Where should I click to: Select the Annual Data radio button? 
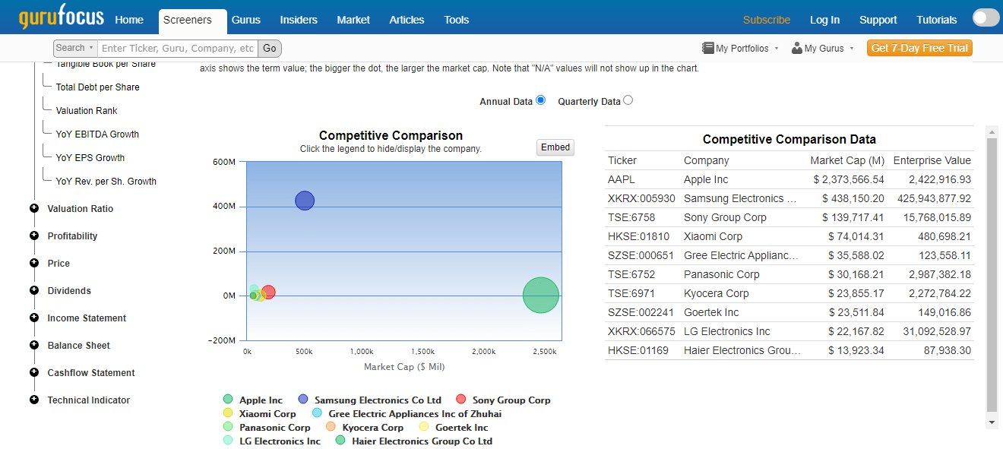click(540, 100)
